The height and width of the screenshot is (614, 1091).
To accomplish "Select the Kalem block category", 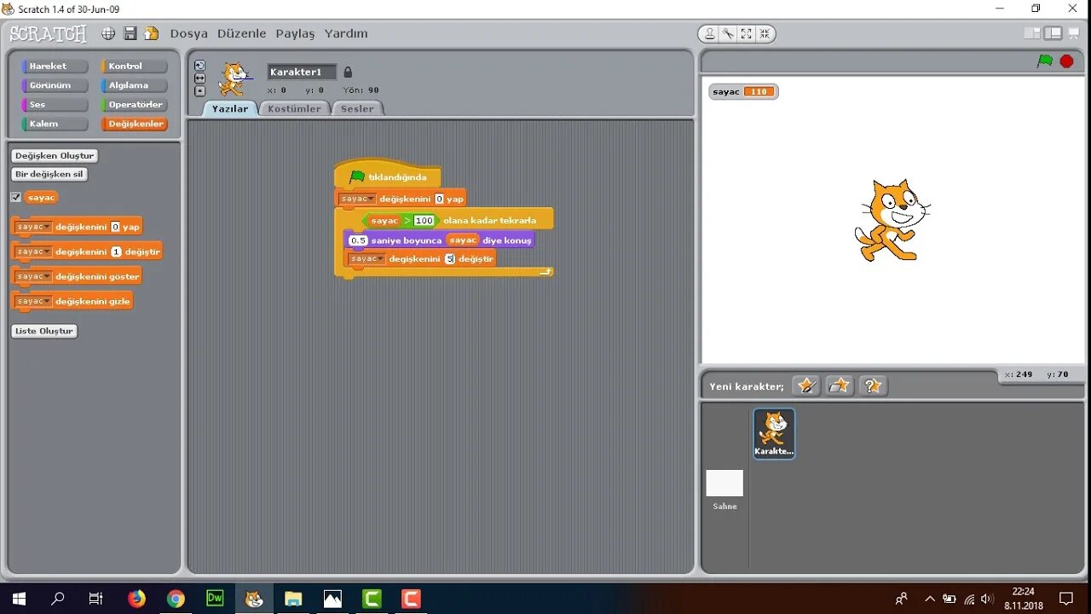I will point(55,124).
